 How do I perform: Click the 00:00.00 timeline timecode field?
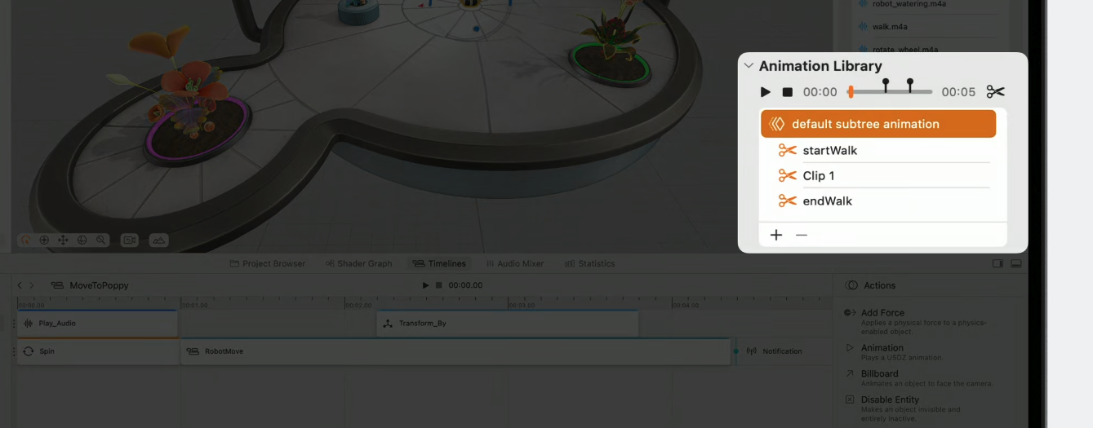coord(465,285)
